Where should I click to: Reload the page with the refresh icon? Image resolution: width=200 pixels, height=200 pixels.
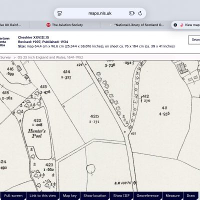[x=140, y=13]
